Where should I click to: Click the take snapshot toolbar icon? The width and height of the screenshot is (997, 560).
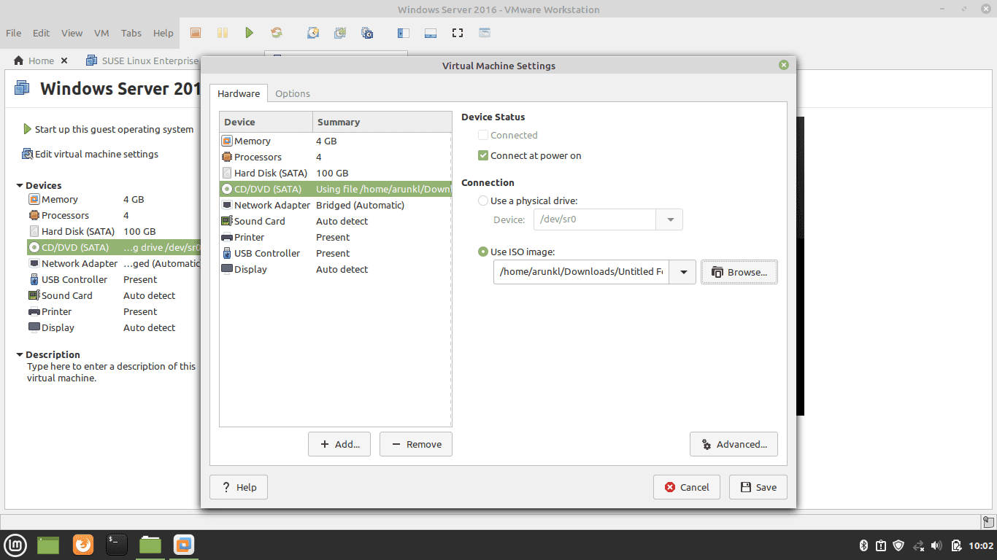coord(313,33)
